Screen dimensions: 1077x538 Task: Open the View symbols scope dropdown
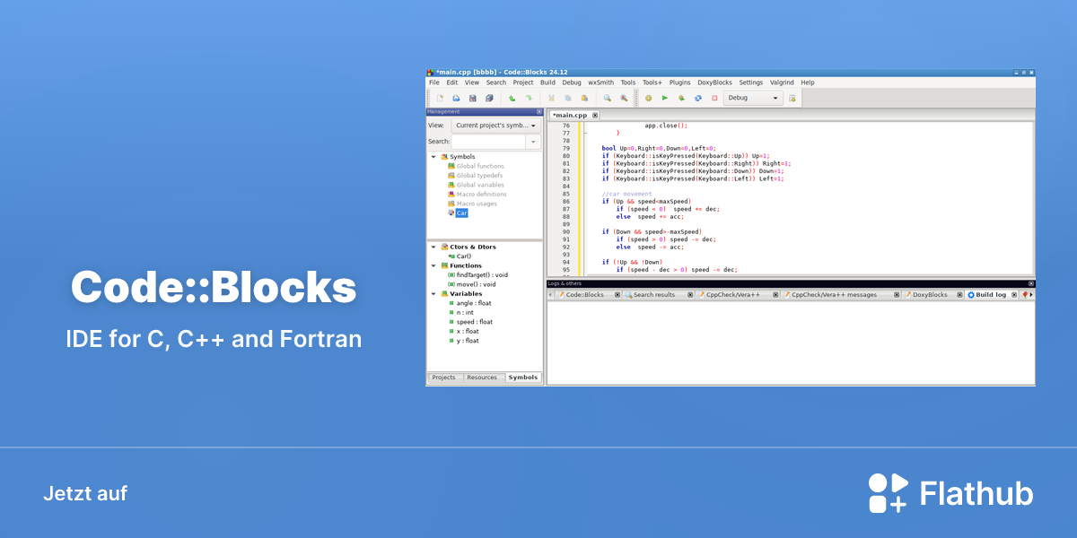tap(495, 126)
